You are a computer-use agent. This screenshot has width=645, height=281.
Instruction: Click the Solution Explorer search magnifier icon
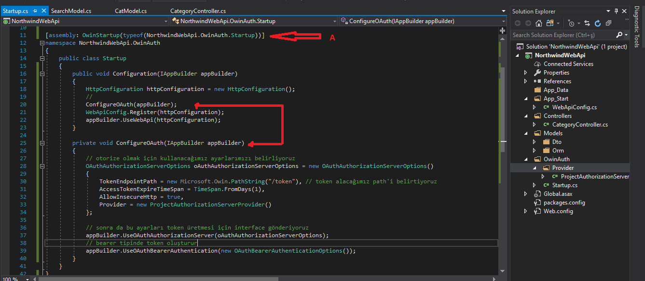click(x=619, y=35)
